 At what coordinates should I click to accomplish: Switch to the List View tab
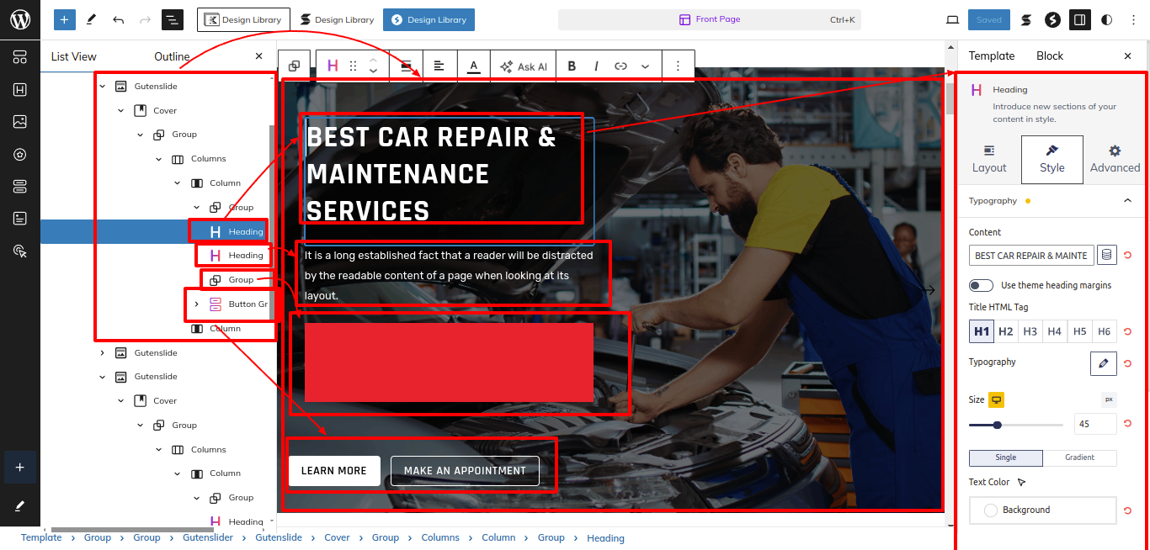tap(74, 56)
